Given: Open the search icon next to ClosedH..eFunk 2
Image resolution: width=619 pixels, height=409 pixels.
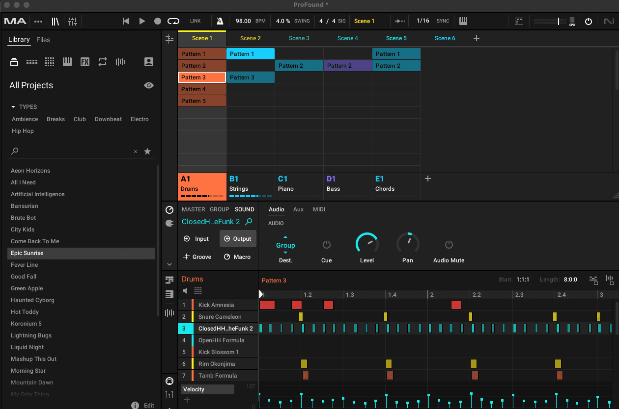Looking at the screenshot, I should [250, 222].
